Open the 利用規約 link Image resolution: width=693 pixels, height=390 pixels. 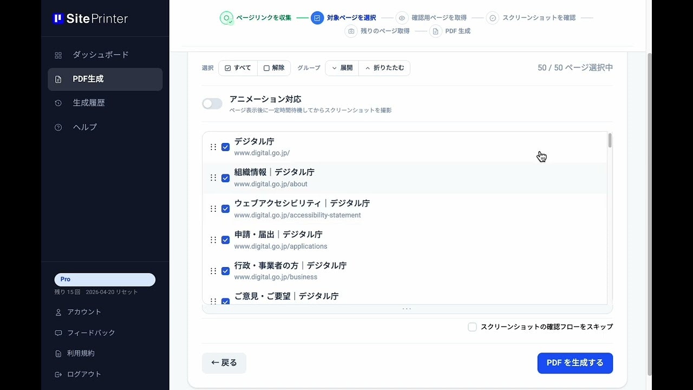pyautogui.click(x=81, y=353)
